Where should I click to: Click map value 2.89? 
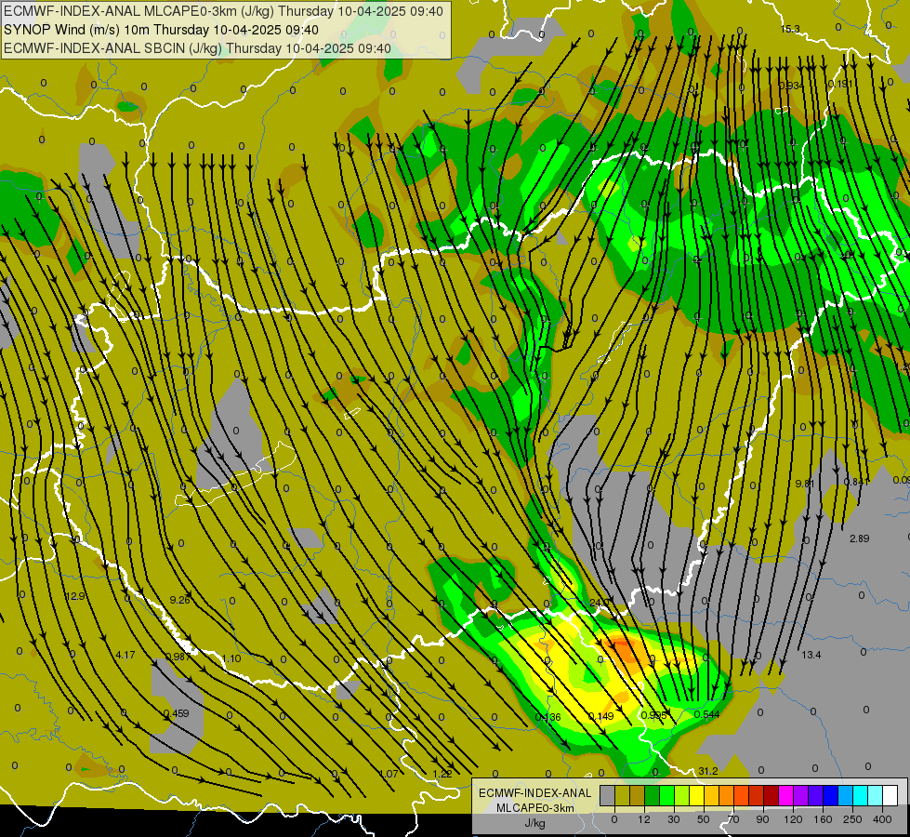(860, 538)
